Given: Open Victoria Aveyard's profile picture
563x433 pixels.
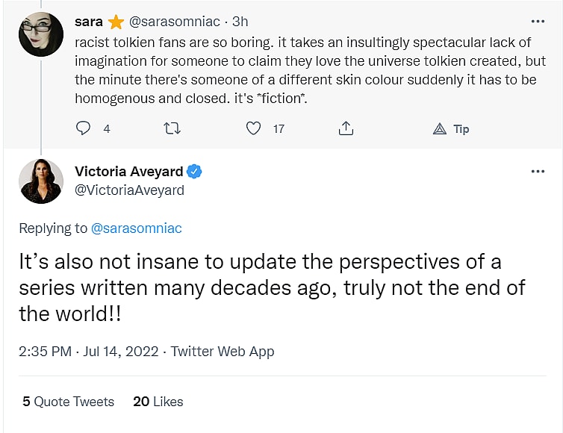Looking at the screenshot, I should pyautogui.click(x=40, y=181).
